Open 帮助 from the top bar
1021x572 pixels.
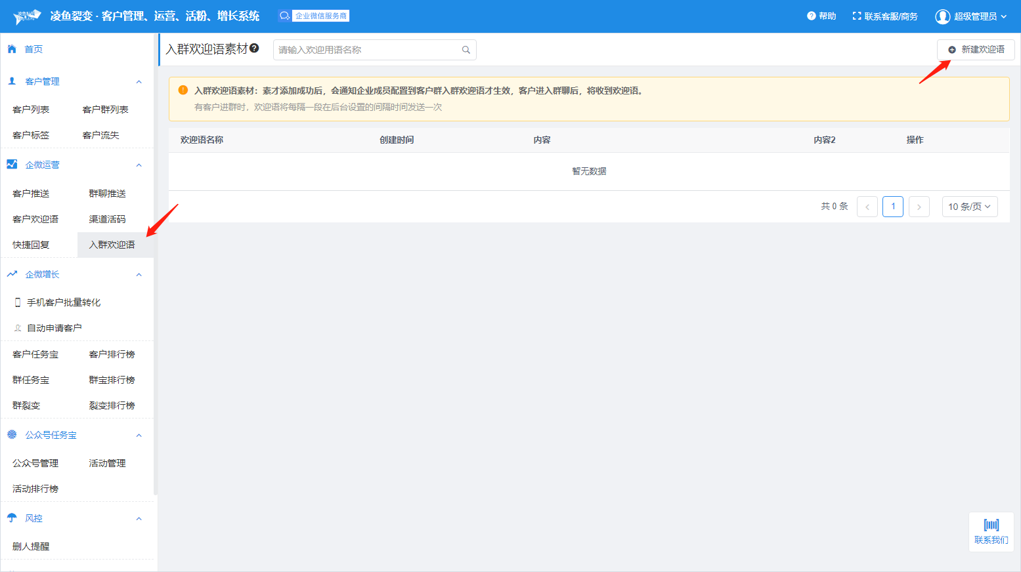(x=821, y=16)
